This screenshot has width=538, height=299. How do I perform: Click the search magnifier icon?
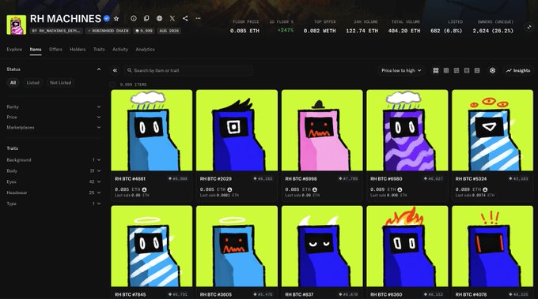click(x=129, y=70)
